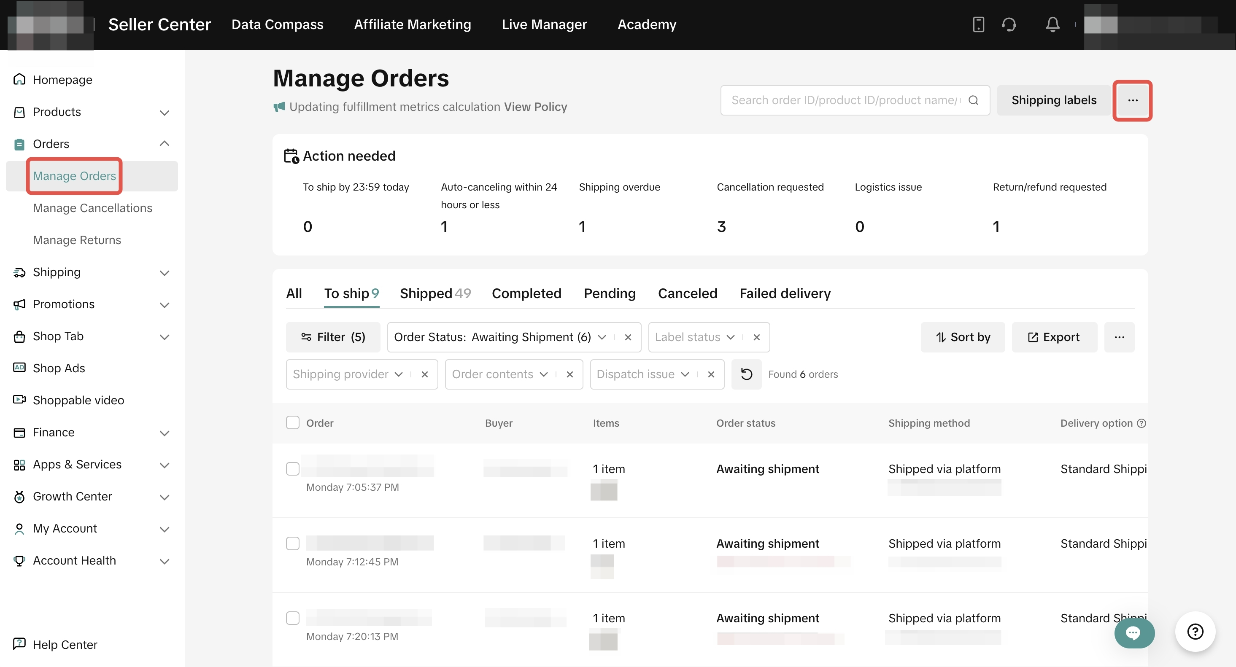Open the green chat bubble button
This screenshot has width=1236, height=667.
click(1134, 633)
